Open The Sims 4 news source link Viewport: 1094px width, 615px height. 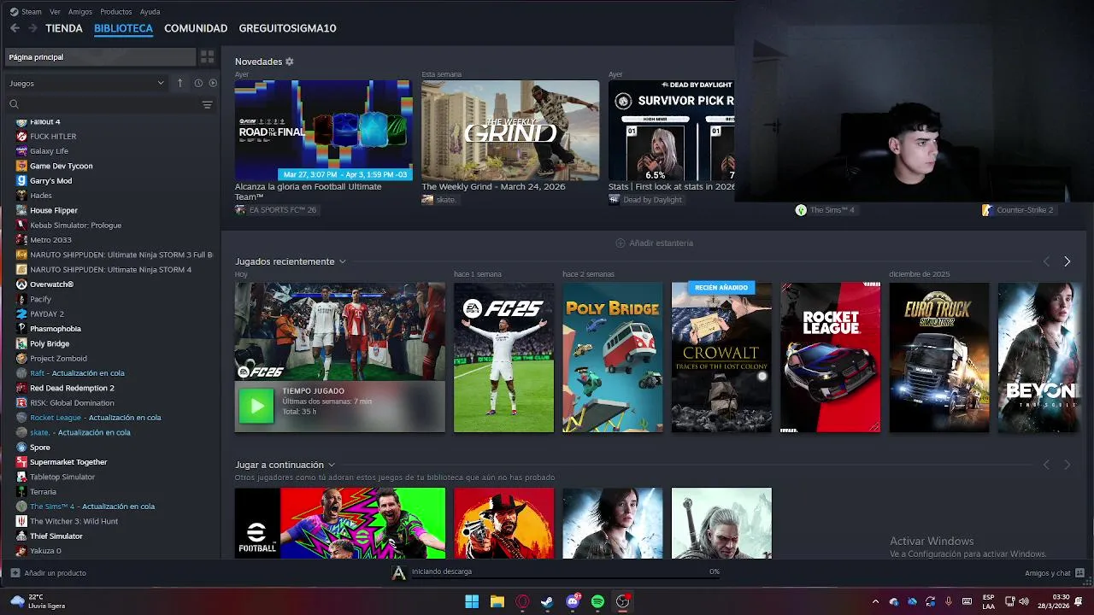825,210
